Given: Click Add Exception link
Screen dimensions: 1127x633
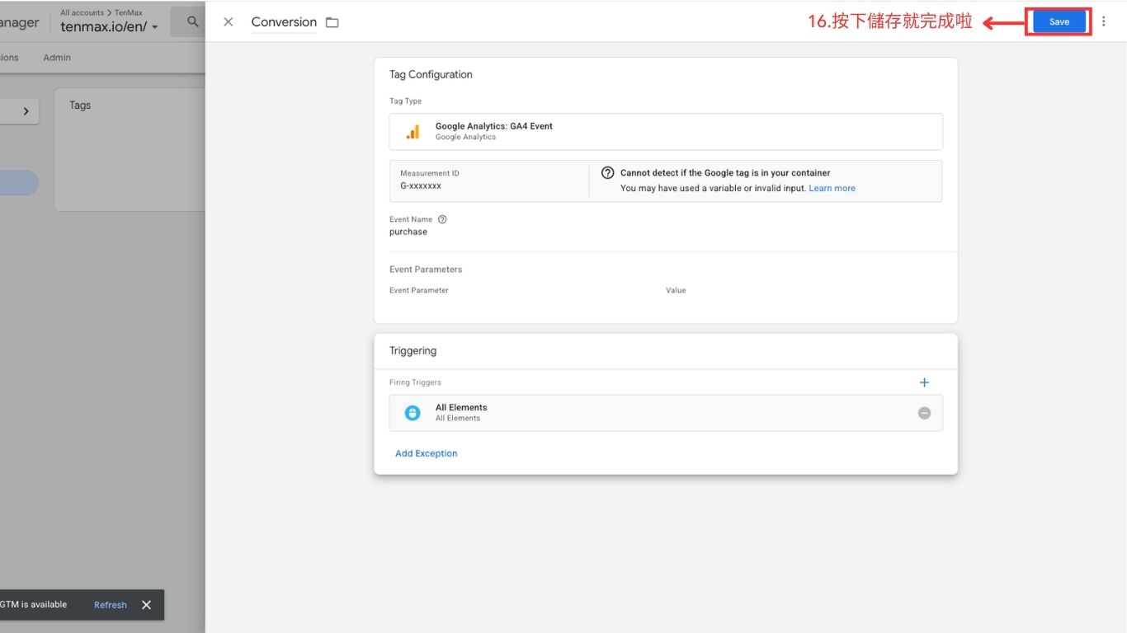Looking at the screenshot, I should [x=426, y=453].
